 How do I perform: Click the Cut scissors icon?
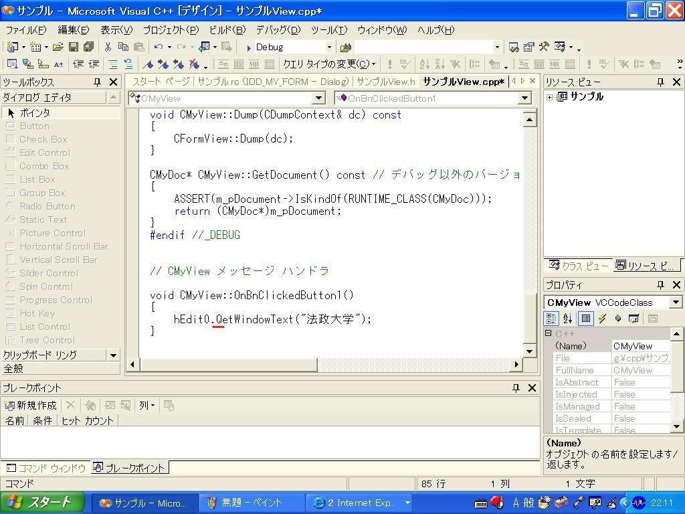108,47
